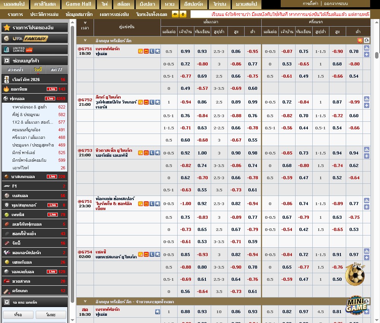Image resolution: width=380 pixels, height=323 pixels.
Task: Open the UFA Fantasy banner
Action: pos(35,38)
